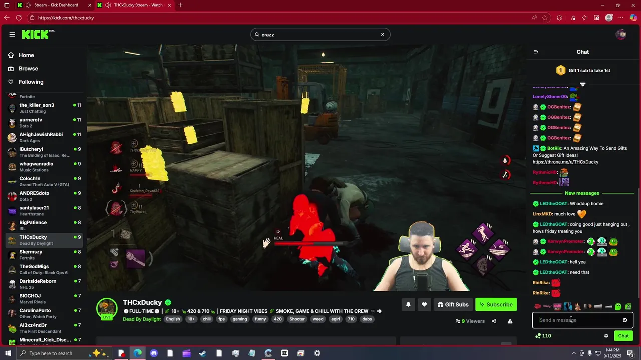Open yurnerotv channel in sidebar
Viewport: 641px width, 360px height.
coord(44,123)
